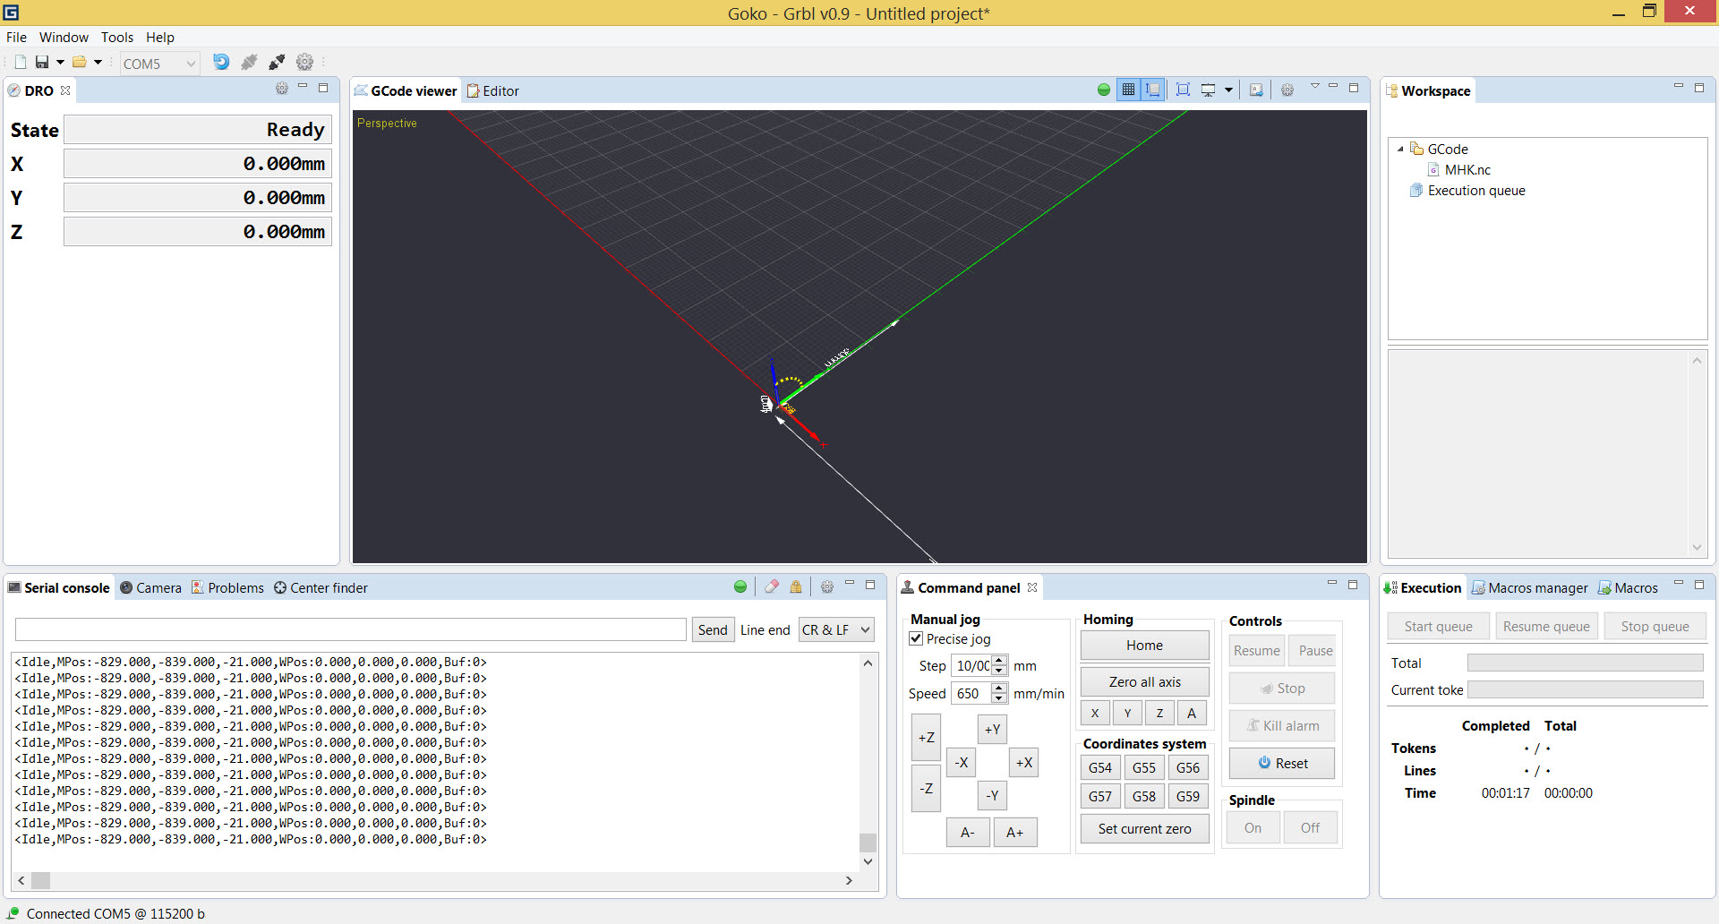Uncheck the Precise jog checkbox
Viewport: 1719px width, 924px height.
[x=916, y=638]
